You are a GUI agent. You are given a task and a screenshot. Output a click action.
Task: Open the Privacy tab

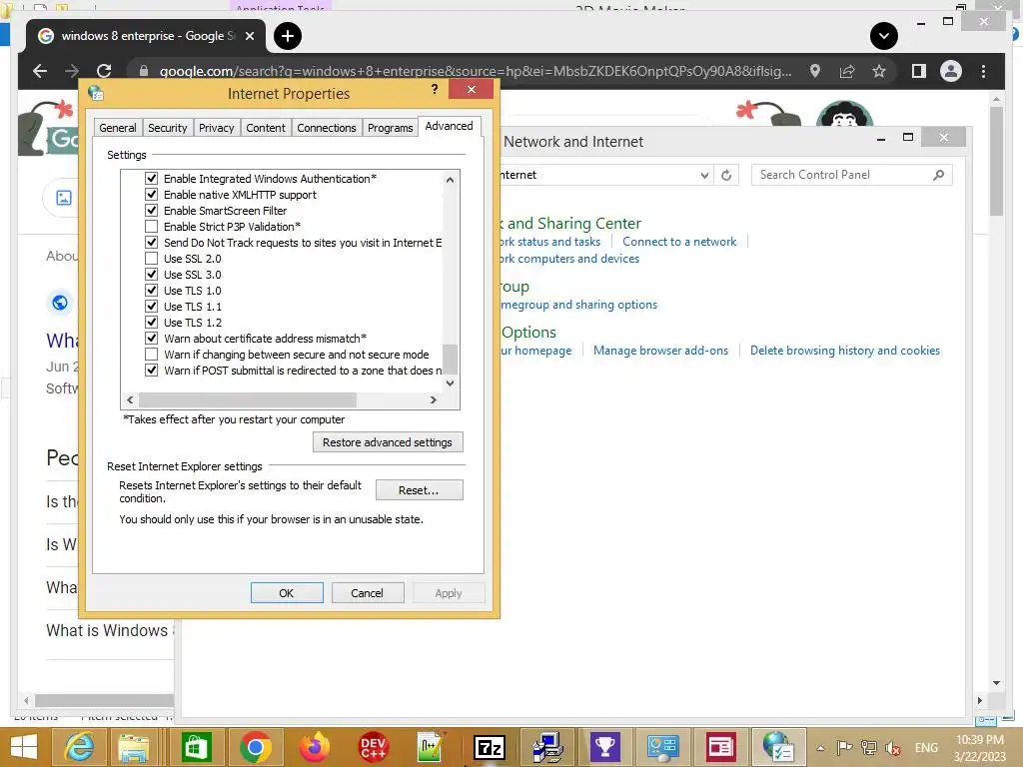pos(216,128)
